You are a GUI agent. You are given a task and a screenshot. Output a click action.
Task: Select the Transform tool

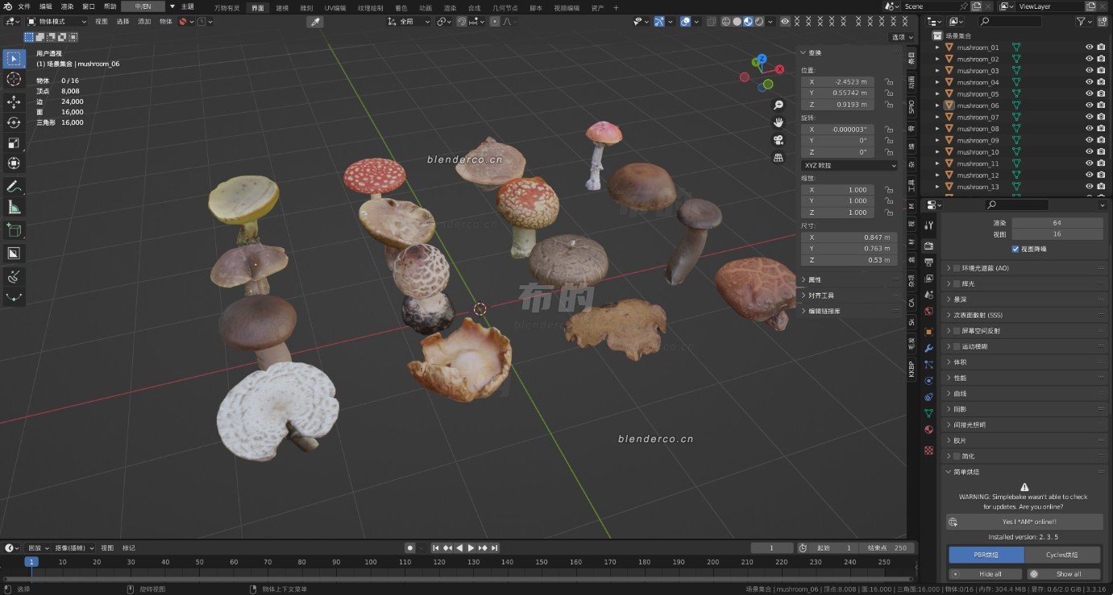tap(14, 163)
